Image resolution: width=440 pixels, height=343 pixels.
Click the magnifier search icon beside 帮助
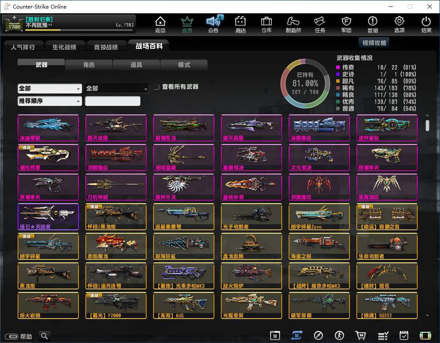tap(44, 336)
